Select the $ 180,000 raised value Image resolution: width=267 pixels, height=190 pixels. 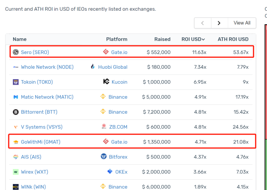[x=159, y=67]
